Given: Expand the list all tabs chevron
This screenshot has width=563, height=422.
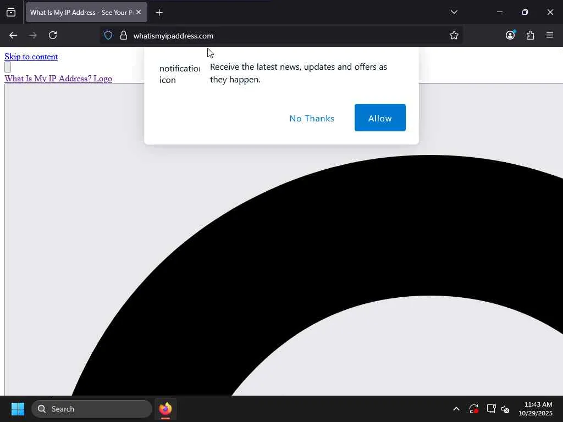Looking at the screenshot, I should tap(454, 12).
